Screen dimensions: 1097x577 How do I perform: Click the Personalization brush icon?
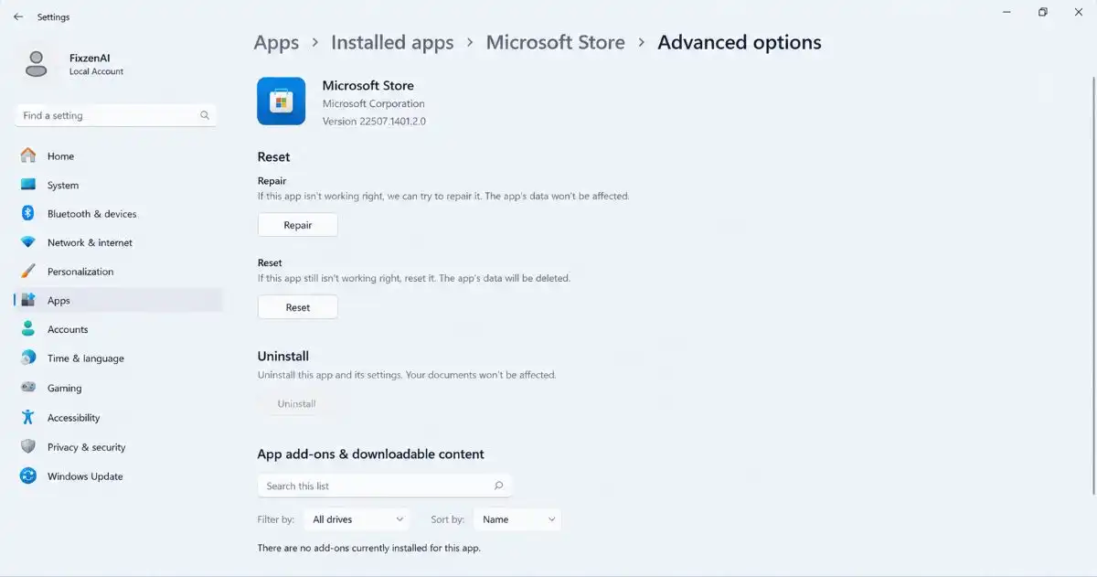click(28, 272)
